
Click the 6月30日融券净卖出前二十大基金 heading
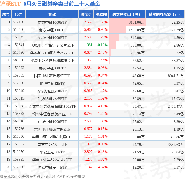[x=62, y=4]
